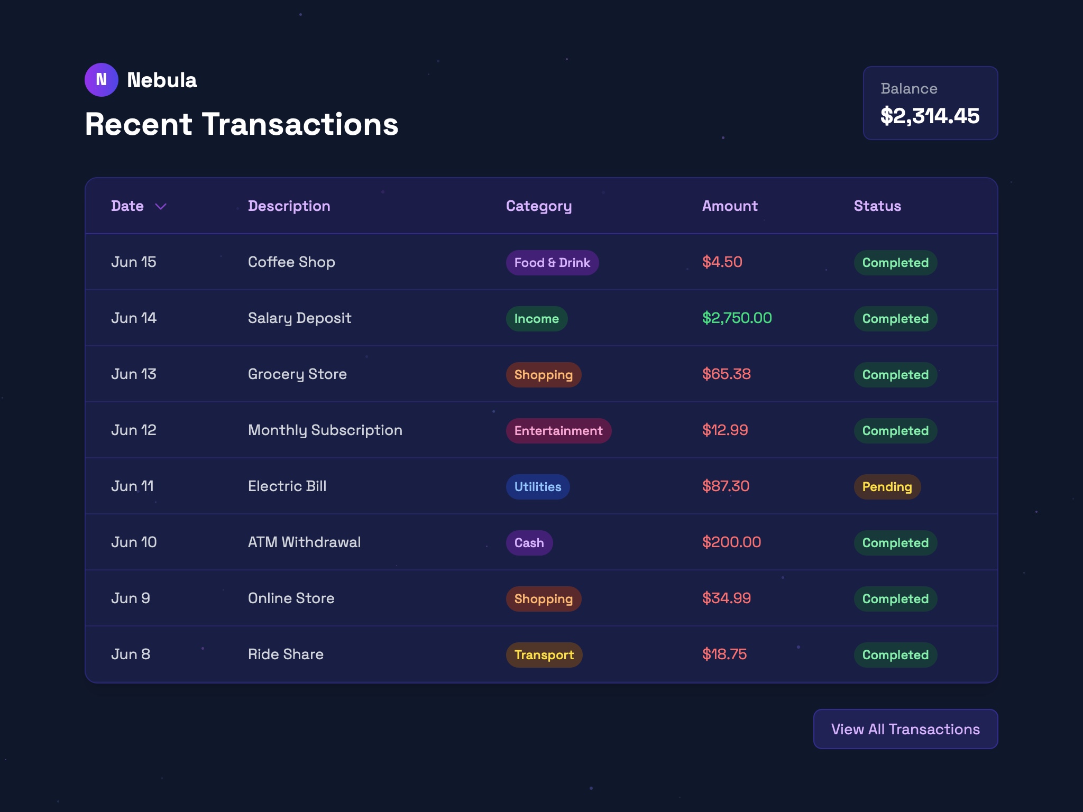The width and height of the screenshot is (1083, 812).
Task: Click the Completed status on Coffee Shop
Action: coord(895,262)
